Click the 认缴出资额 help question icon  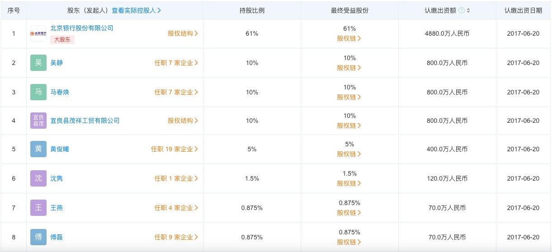[462, 10]
